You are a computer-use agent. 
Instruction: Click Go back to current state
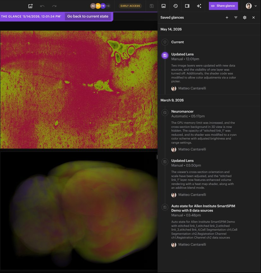[88, 16]
